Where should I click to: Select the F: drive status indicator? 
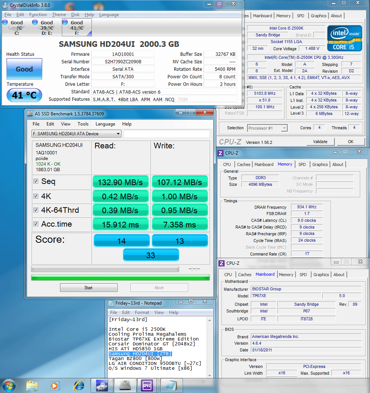click(76, 28)
